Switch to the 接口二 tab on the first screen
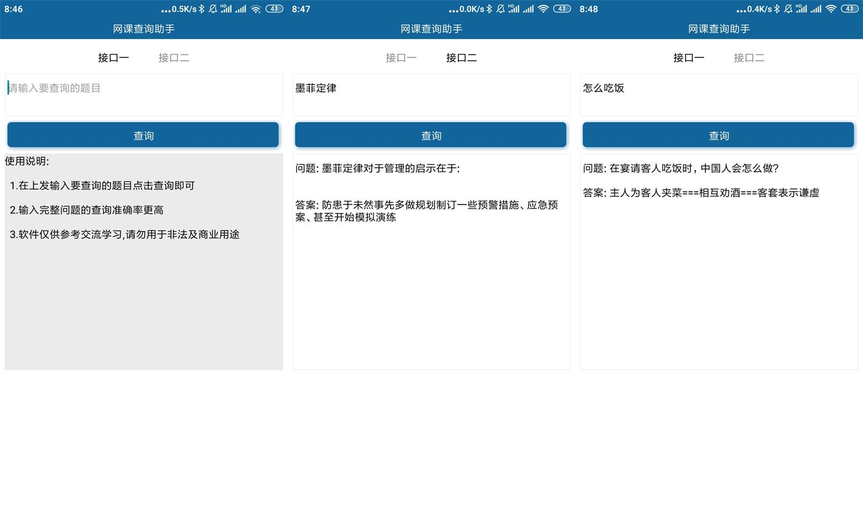This screenshot has width=863, height=510. [x=174, y=57]
